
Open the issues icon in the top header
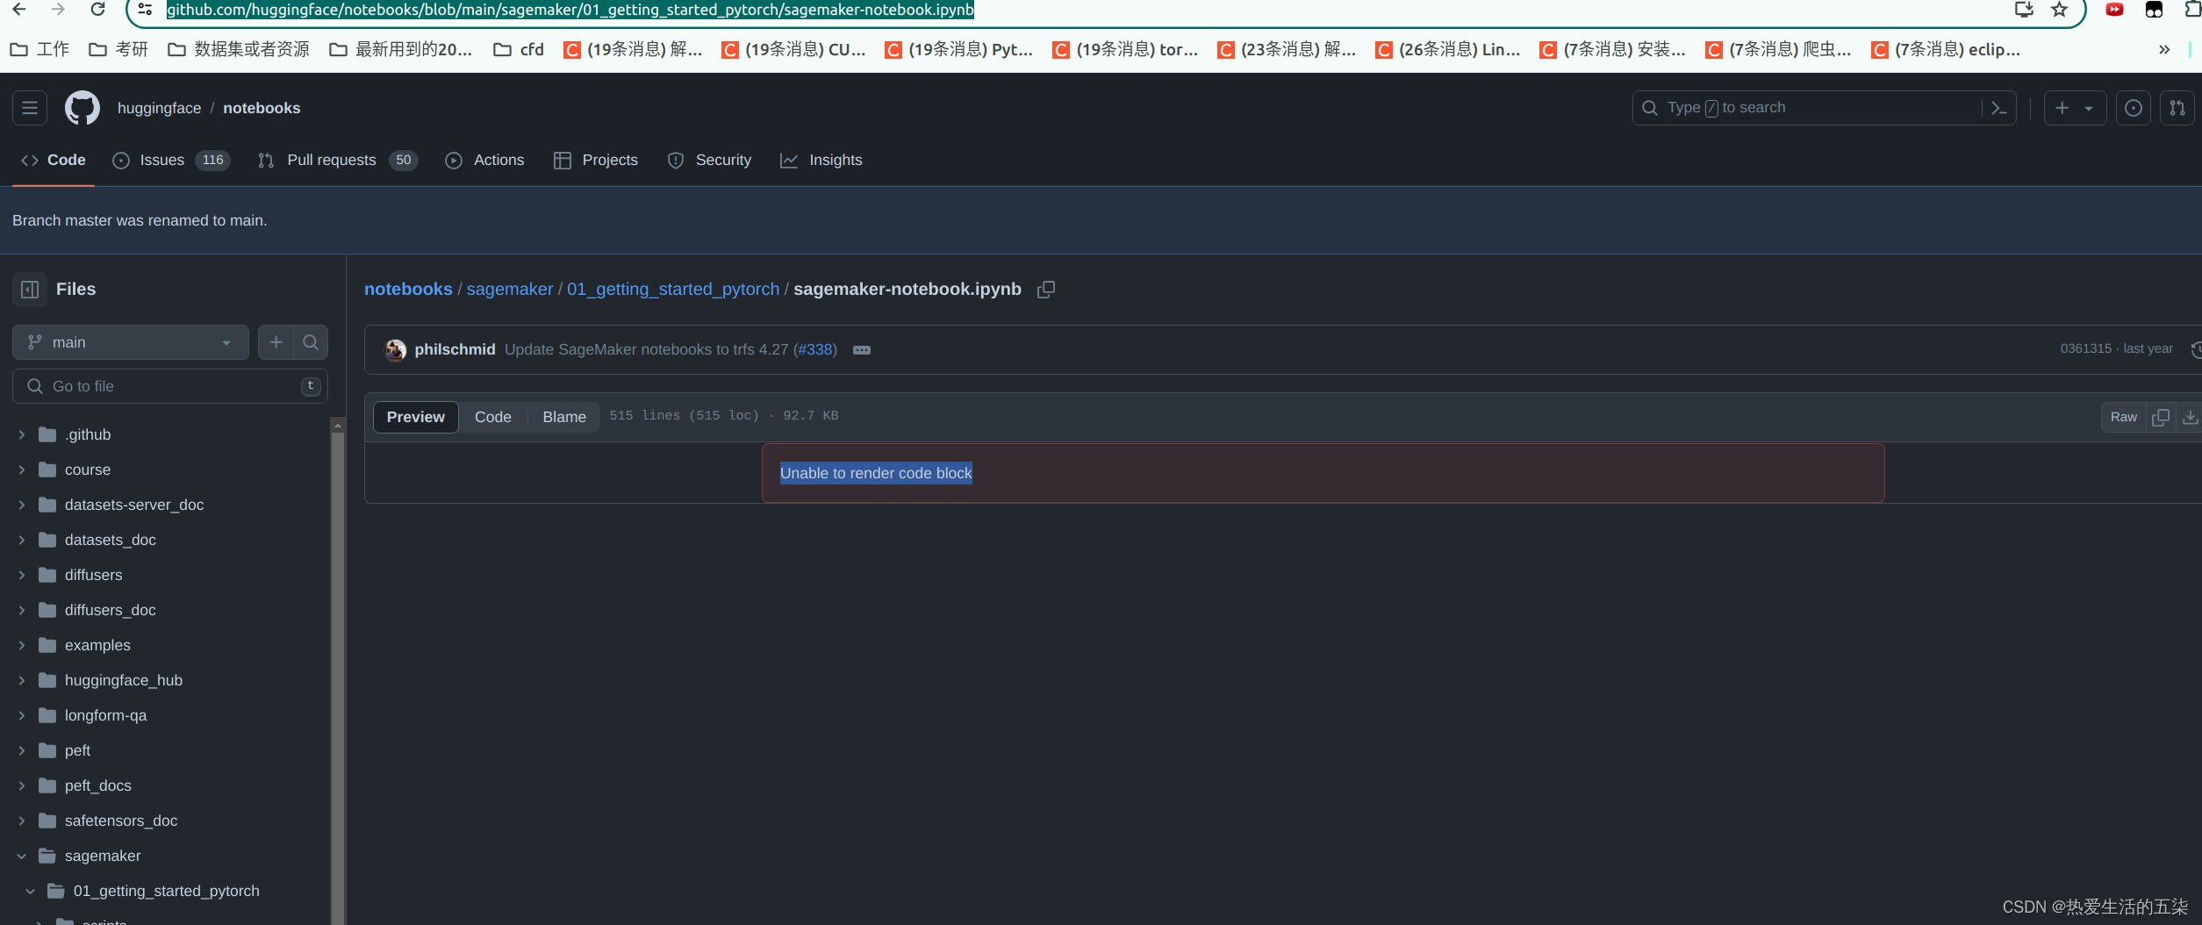pos(2133,108)
